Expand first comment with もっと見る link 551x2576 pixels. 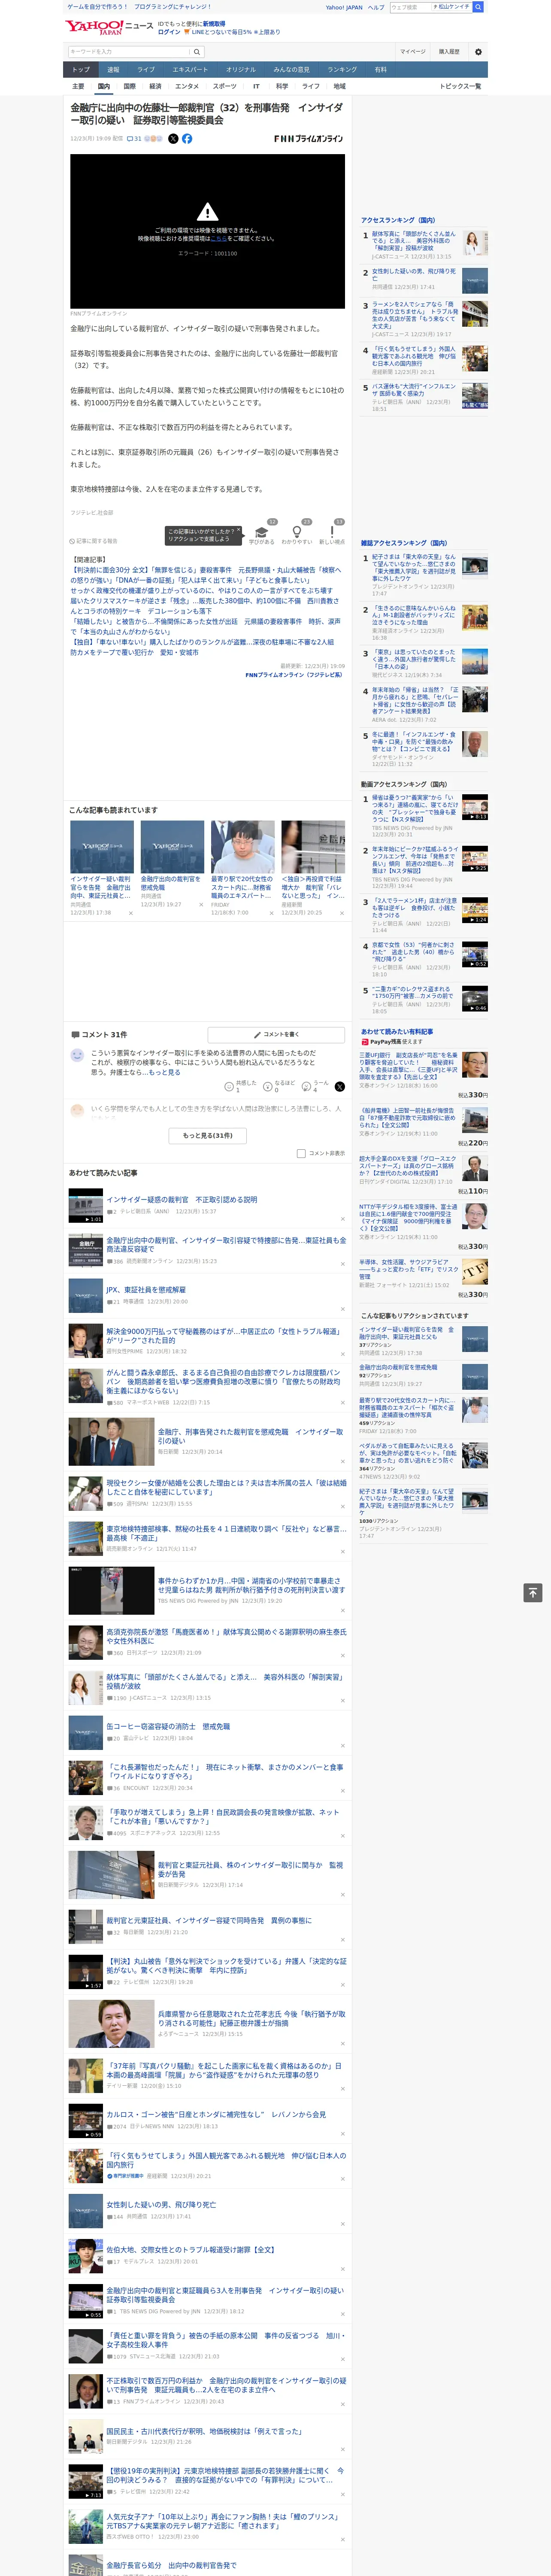coord(166,1072)
